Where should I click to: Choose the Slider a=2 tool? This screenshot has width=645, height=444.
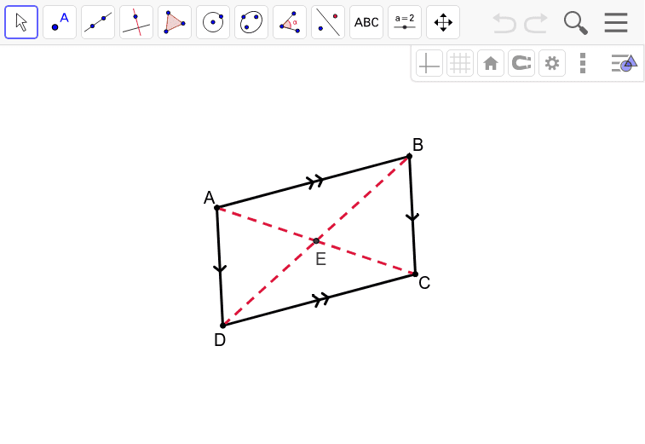(405, 22)
